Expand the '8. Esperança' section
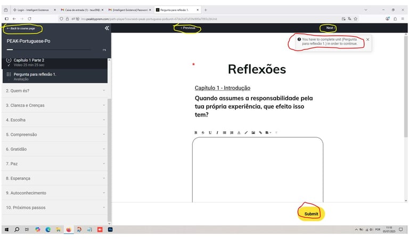The image size is (409, 239). (55, 178)
